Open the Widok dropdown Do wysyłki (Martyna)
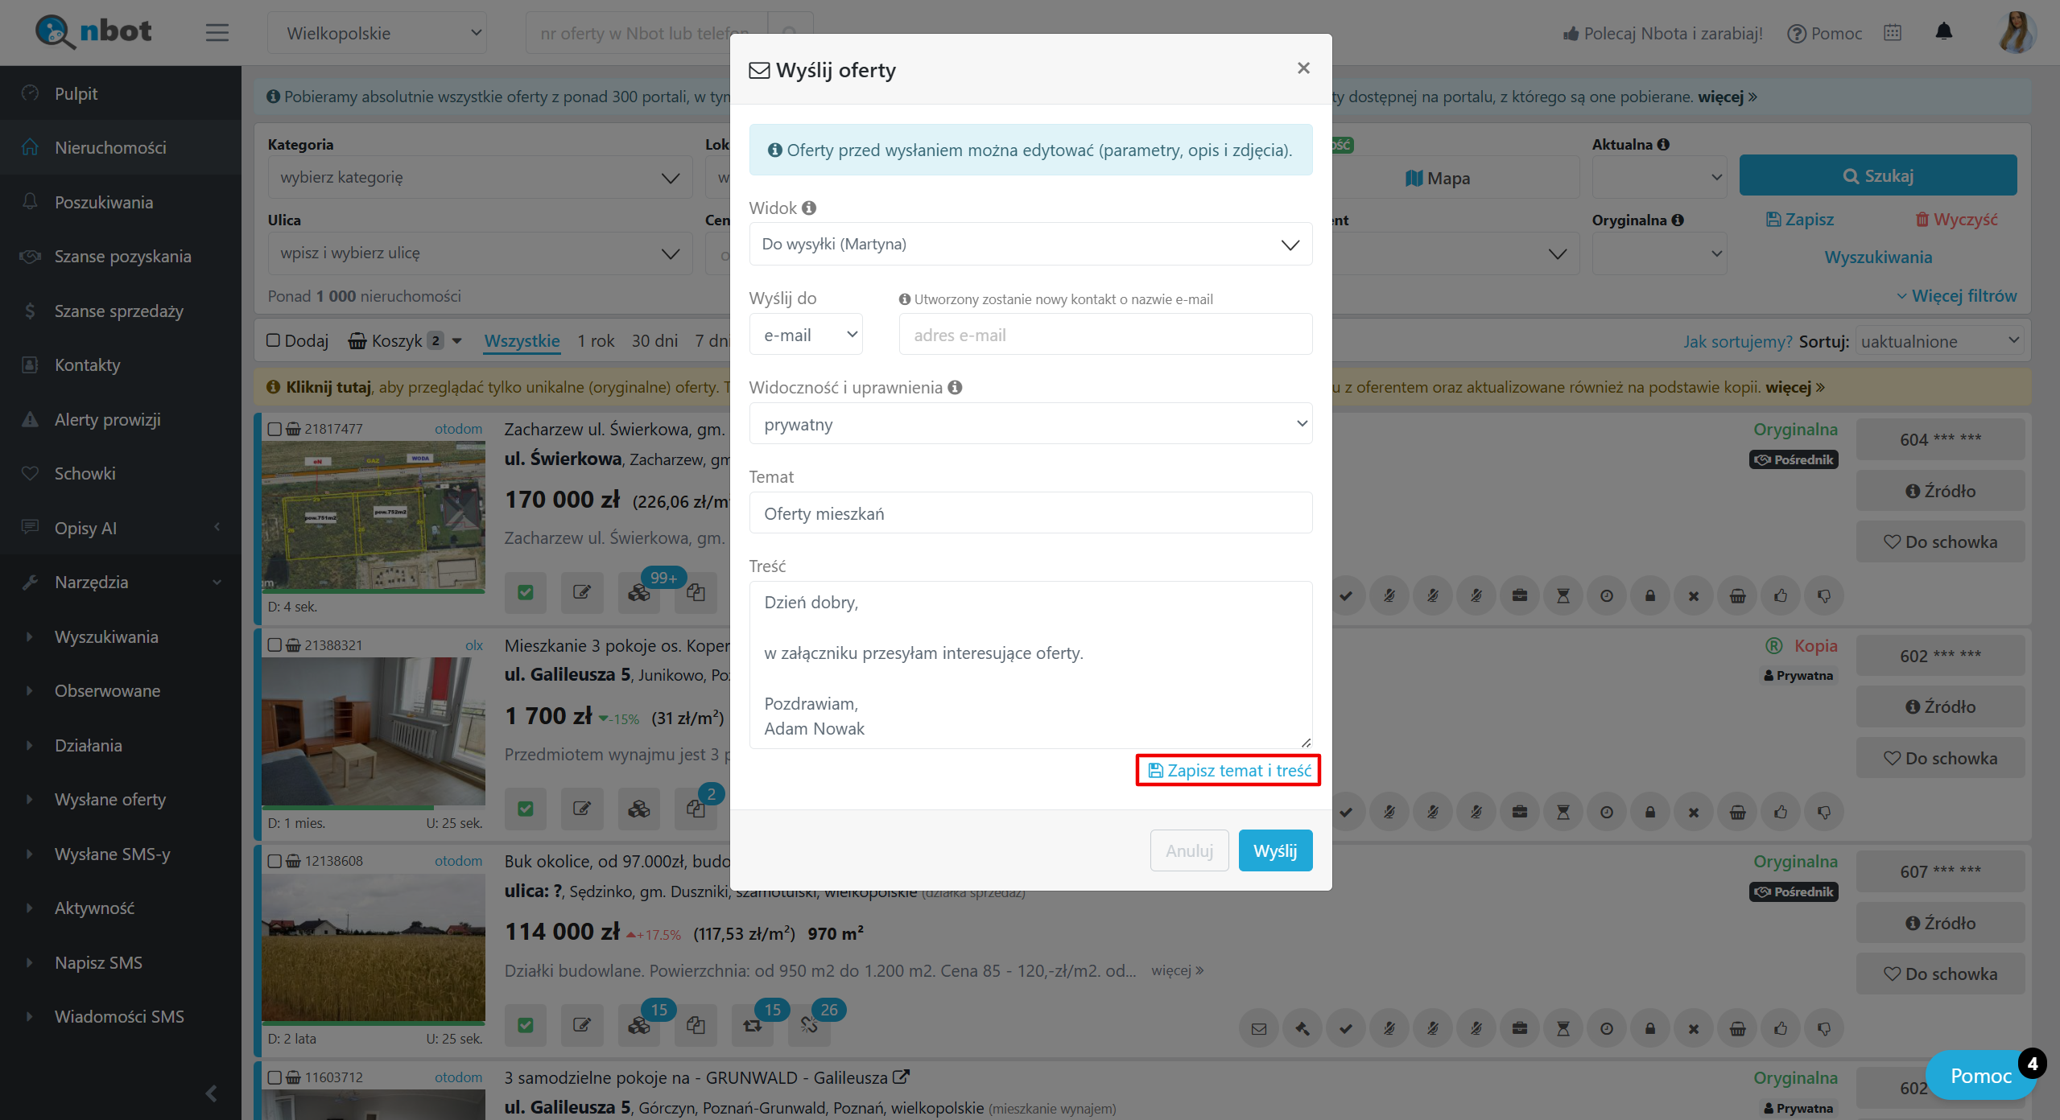The width and height of the screenshot is (2060, 1120). (1030, 245)
